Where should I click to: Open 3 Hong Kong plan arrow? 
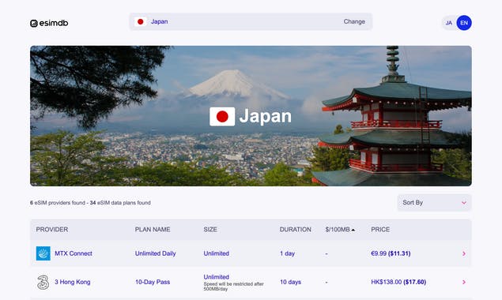[x=464, y=282]
